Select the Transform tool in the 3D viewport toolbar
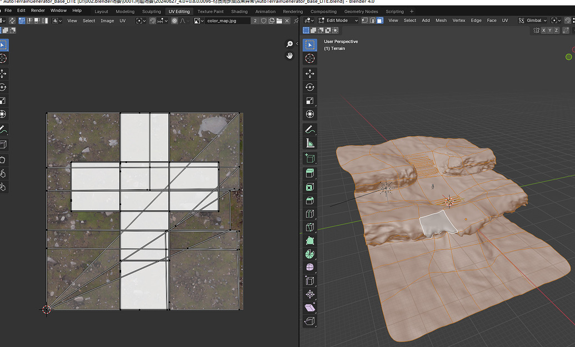Image resolution: width=575 pixels, height=347 pixels. coord(310,114)
